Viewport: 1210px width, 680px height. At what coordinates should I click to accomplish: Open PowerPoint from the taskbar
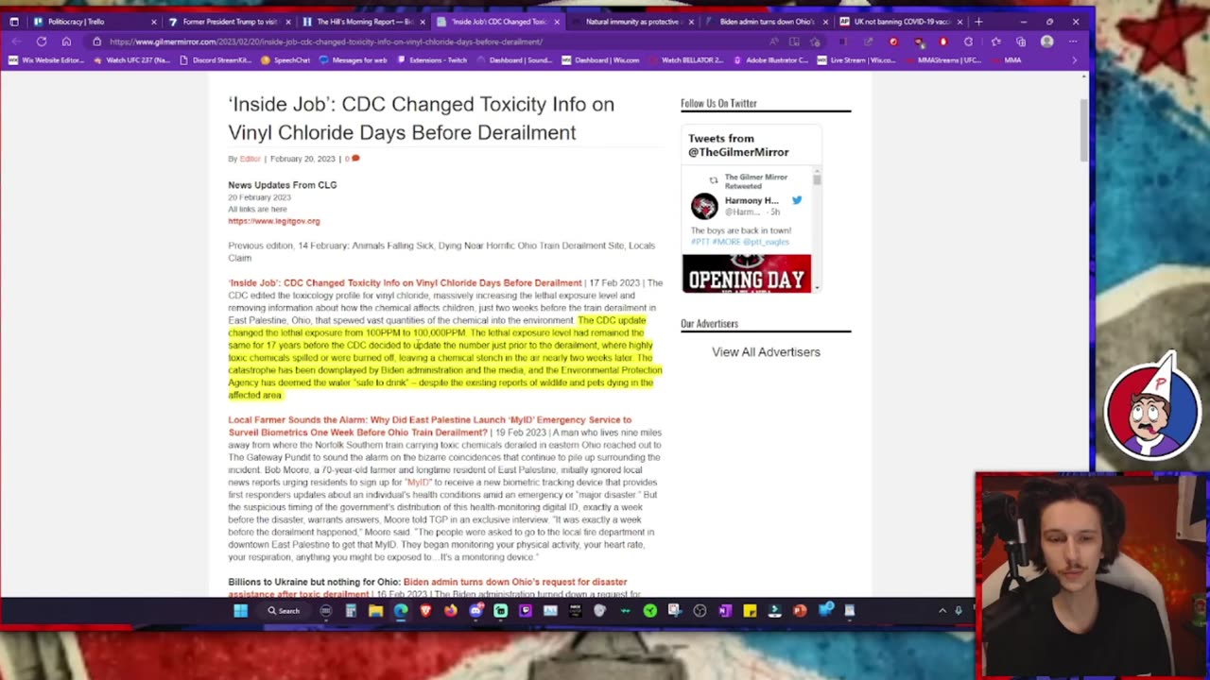(x=800, y=611)
